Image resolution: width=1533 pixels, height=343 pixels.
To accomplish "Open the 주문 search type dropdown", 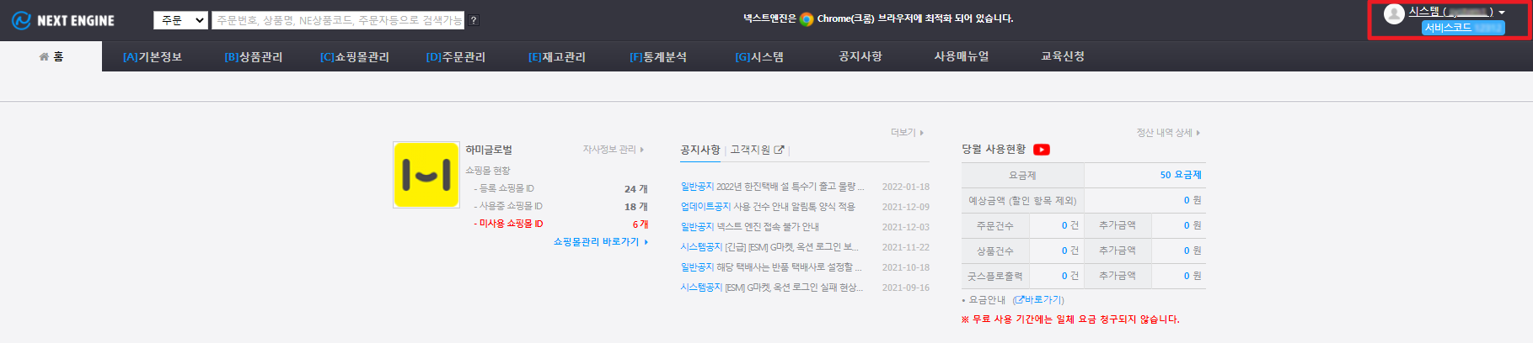I will tap(180, 20).
